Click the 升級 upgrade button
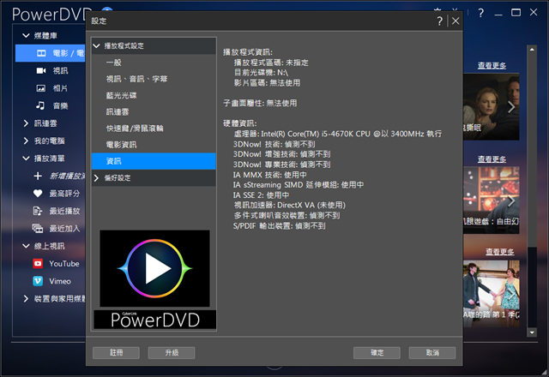The width and height of the screenshot is (549, 377). point(172,353)
